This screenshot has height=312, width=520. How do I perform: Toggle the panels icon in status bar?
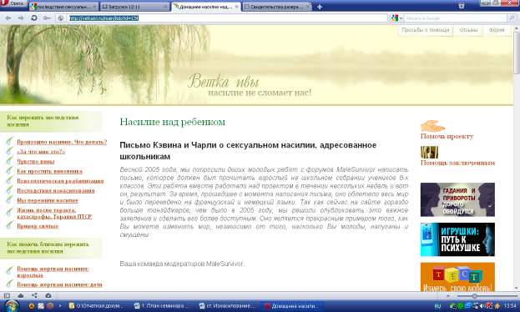point(7,295)
